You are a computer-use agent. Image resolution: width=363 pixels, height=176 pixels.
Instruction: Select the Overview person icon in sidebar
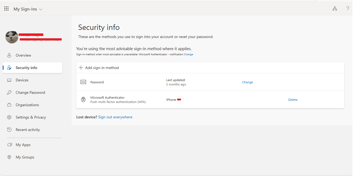[x=9, y=55]
